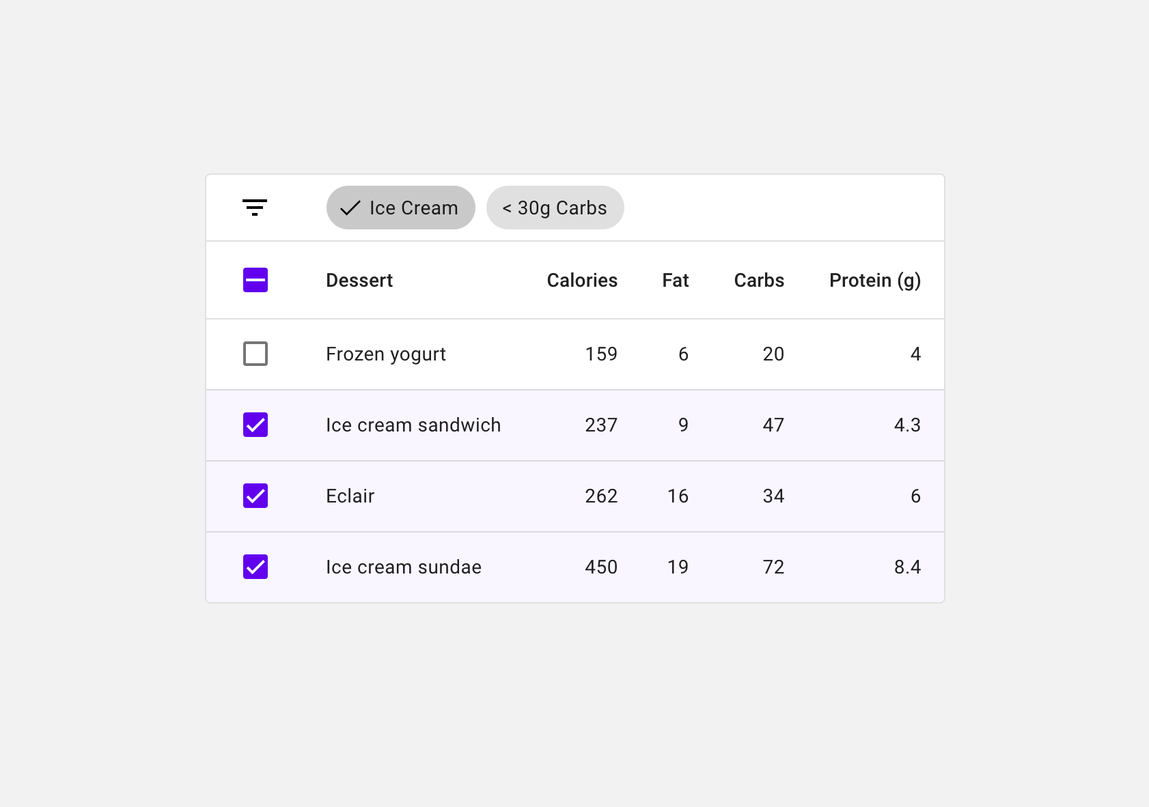This screenshot has width=1149, height=807.
Task: Uncheck the Ice cream sandwich checkbox
Action: (x=255, y=425)
